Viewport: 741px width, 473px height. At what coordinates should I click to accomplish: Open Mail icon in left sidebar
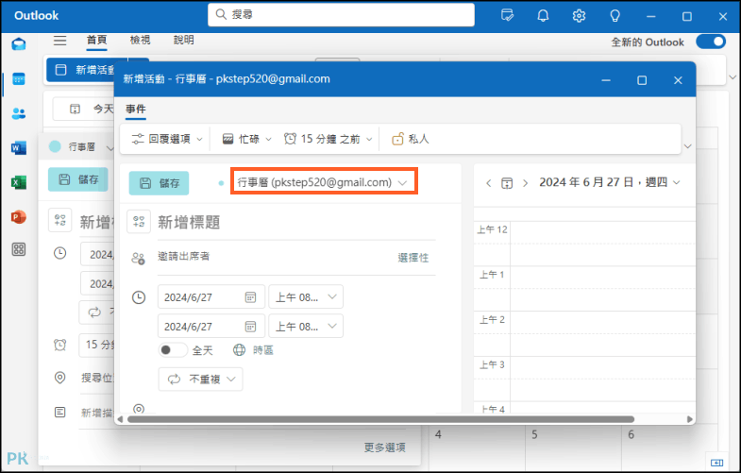(19, 44)
